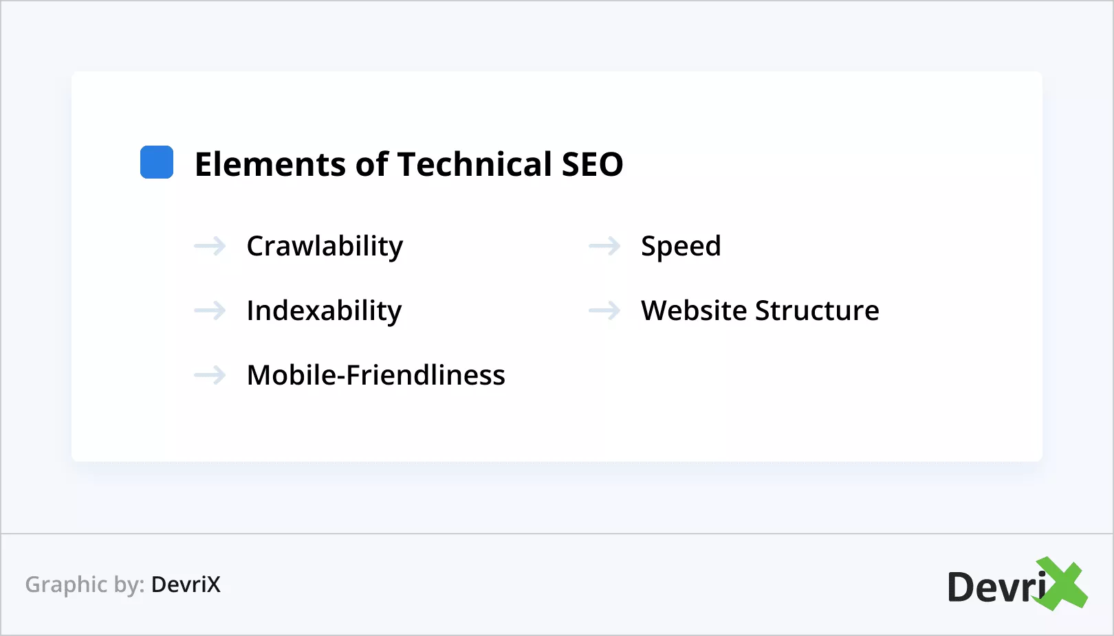
Task: Select the Website Structure list item text
Action: click(760, 310)
